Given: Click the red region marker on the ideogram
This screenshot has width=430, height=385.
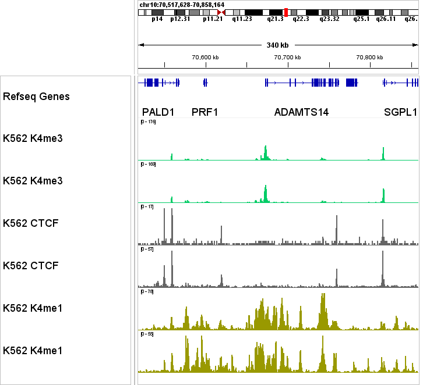Looking at the screenshot, I should [286, 12].
